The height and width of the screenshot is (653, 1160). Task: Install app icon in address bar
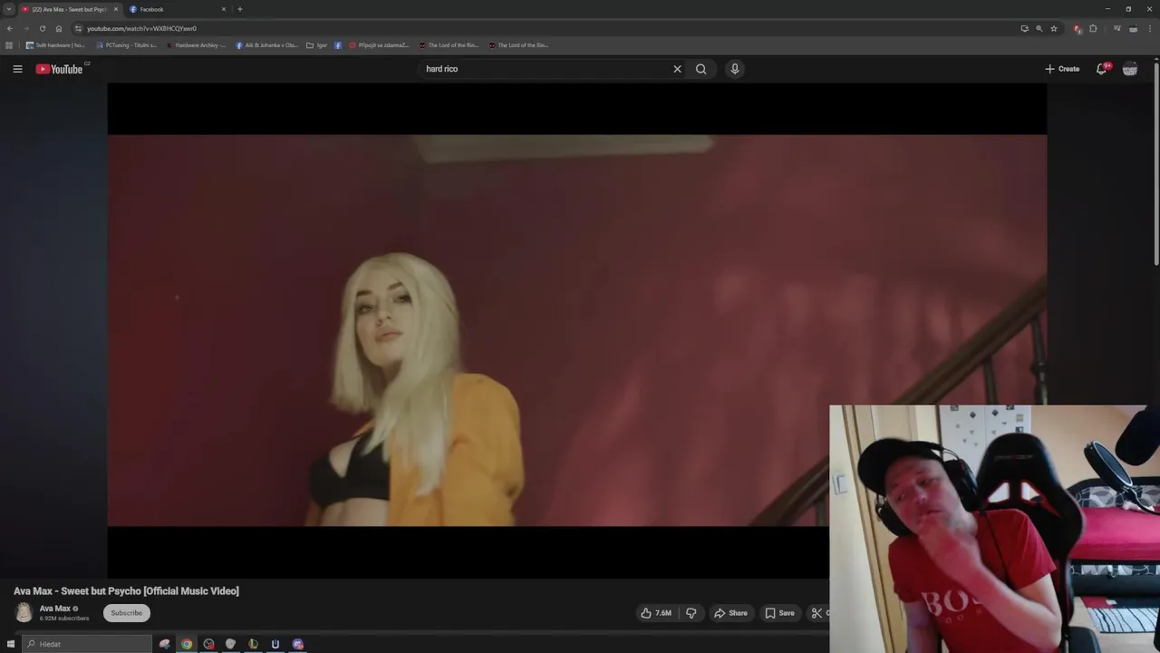[1024, 28]
